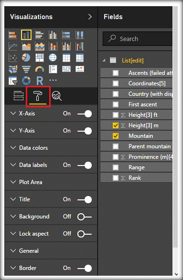Switch off the Title toggle

click(85, 199)
